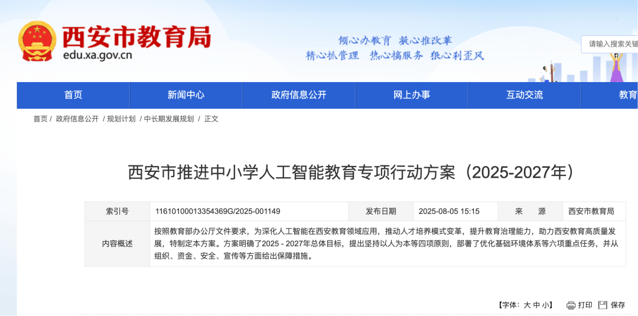638x316 pixels.
Task: Set font size to 大 (large)
Action: 526,305
